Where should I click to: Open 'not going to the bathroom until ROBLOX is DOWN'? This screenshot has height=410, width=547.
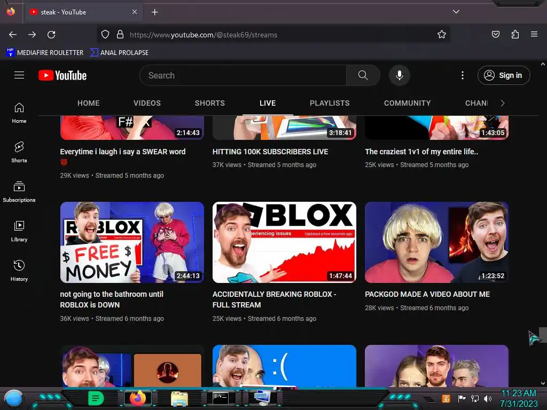pos(112,299)
